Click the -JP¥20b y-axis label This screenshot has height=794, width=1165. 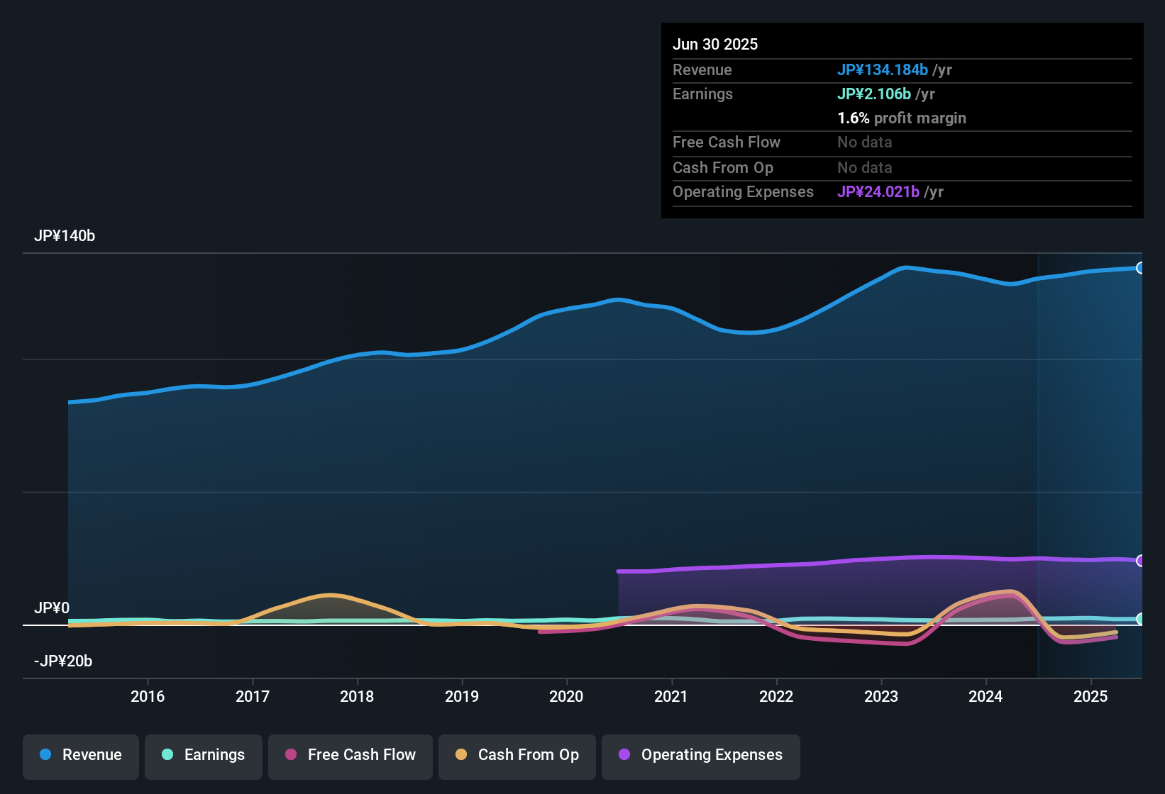point(63,661)
